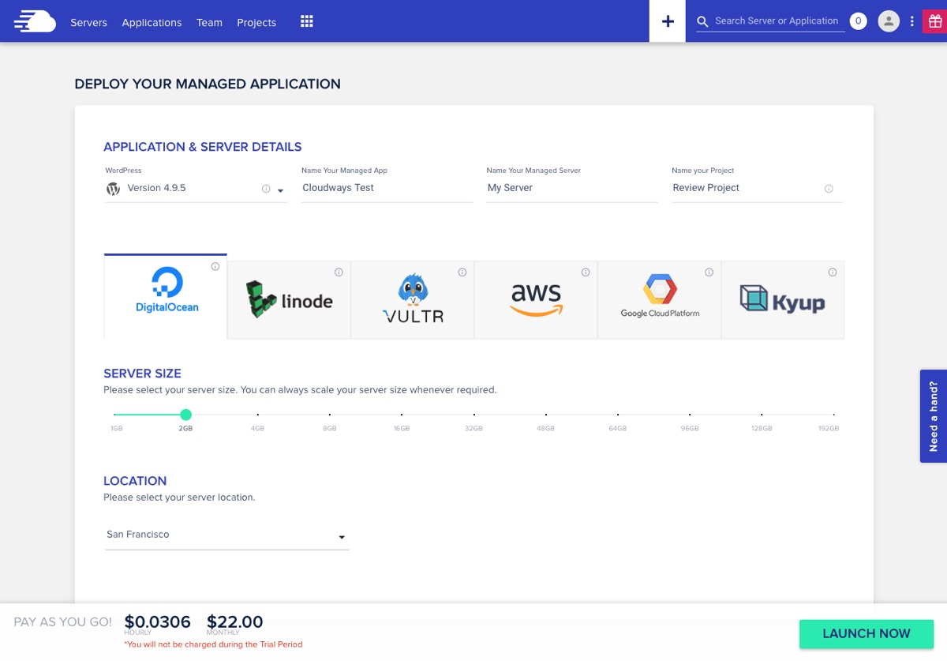947x661 pixels.
Task: Click info icon on Linode tab
Action: tap(339, 272)
